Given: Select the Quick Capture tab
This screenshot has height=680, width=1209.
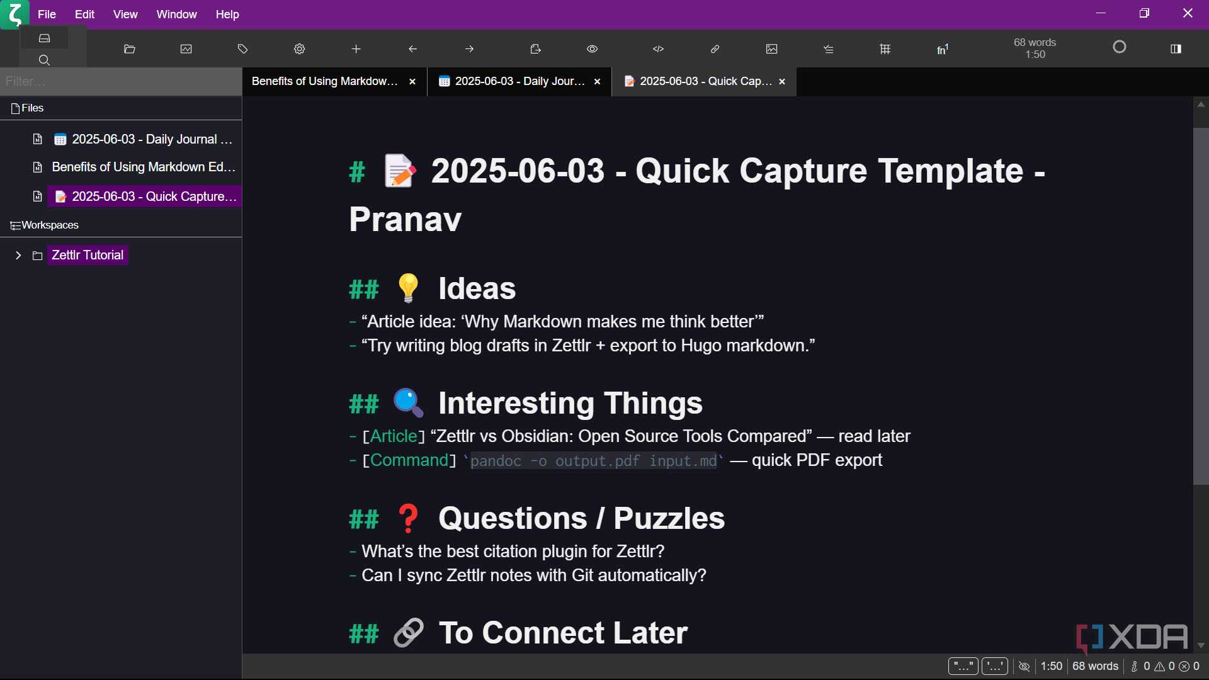Looking at the screenshot, I should pos(705,81).
